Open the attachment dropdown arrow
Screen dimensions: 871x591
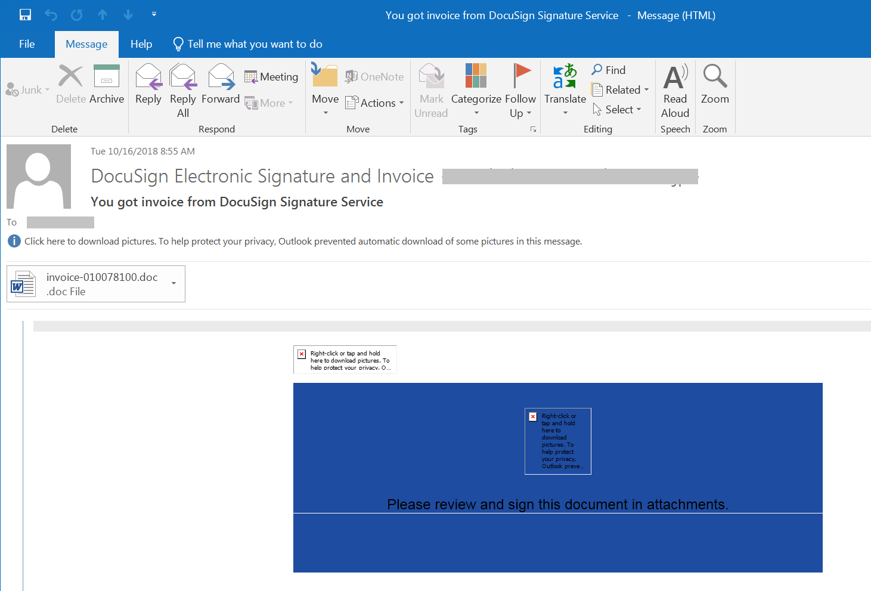click(x=174, y=284)
